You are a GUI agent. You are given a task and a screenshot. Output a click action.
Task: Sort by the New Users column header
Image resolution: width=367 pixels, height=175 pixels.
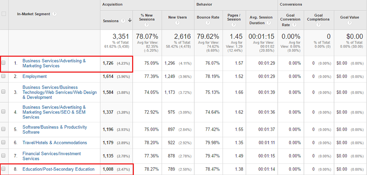[x=177, y=17]
